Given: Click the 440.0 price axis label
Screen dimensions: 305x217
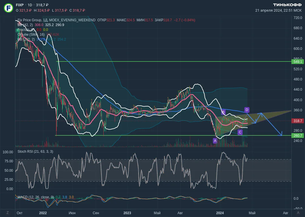Looking at the screenshot, I should point(298,90).
